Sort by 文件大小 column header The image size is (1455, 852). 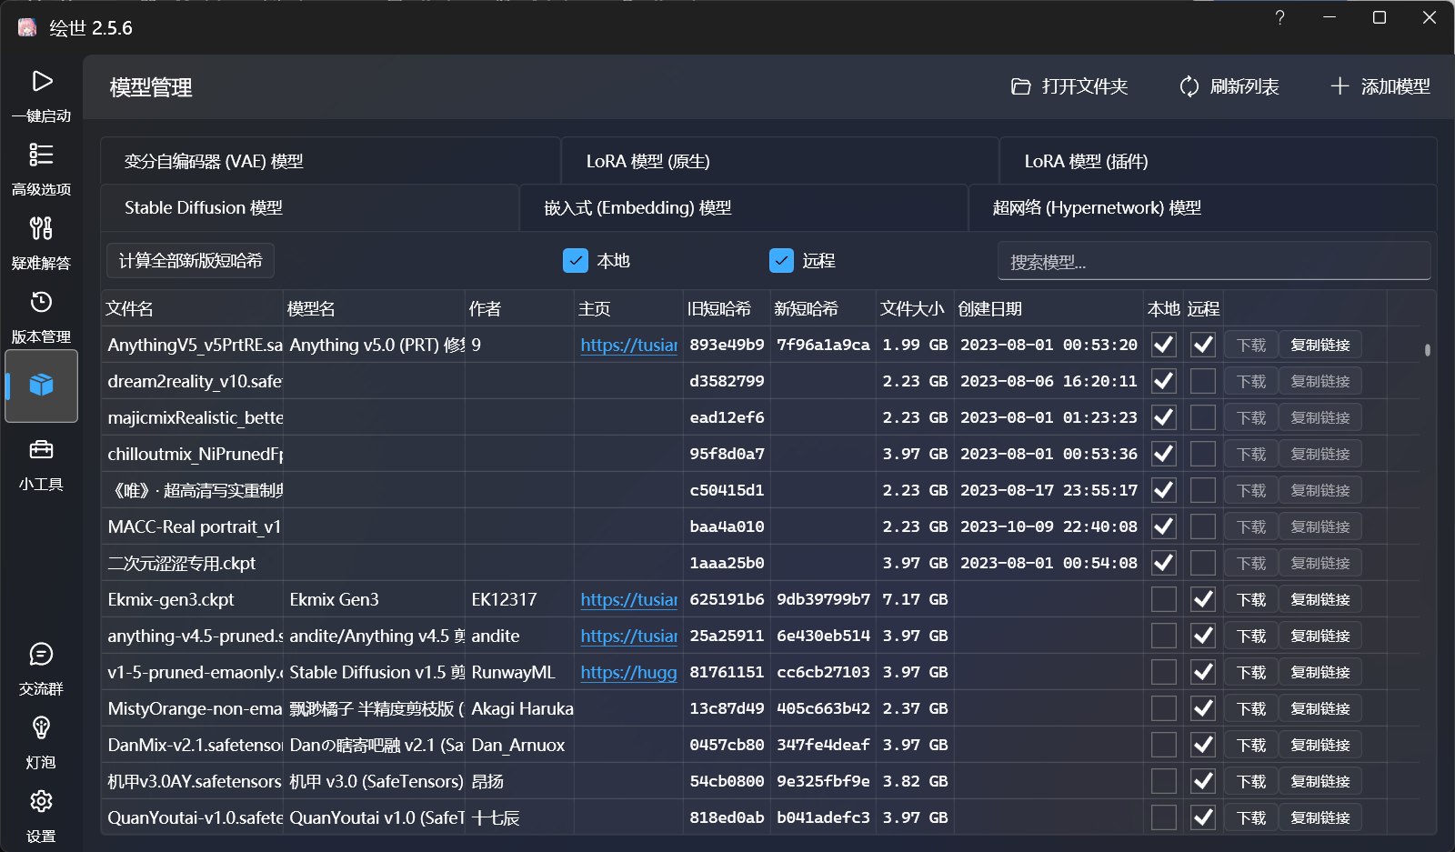pyautogui.click(x=914, y=308)
